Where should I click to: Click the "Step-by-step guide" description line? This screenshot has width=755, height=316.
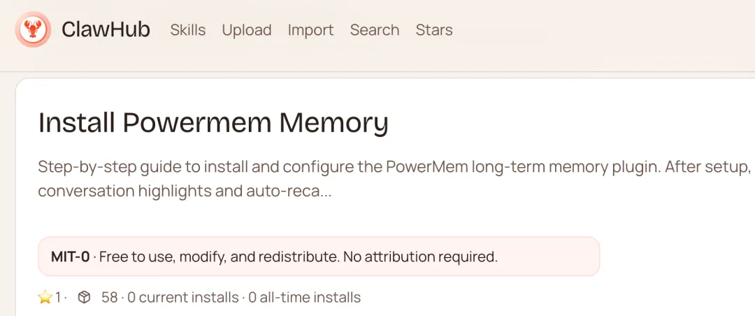[x=140, y=168]
